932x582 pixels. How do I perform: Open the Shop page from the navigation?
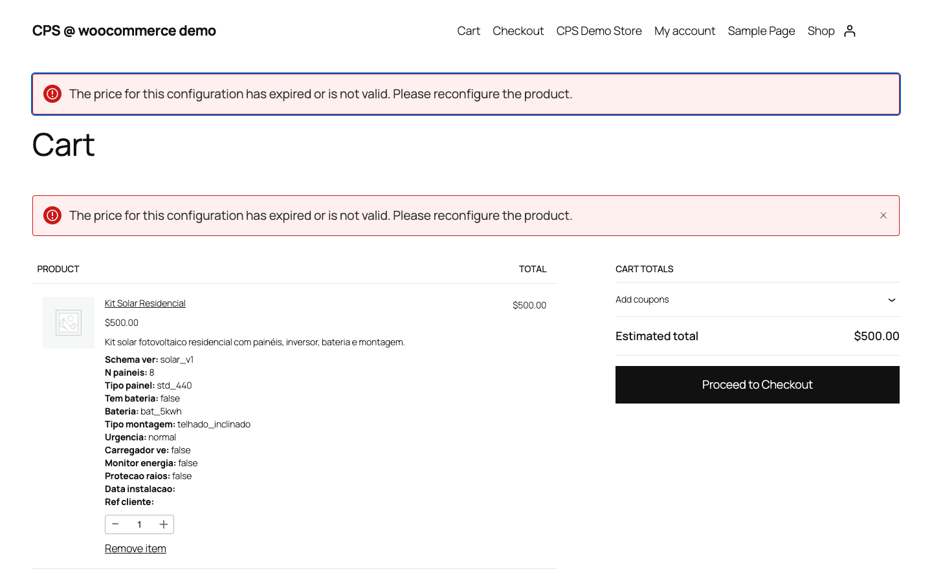click(821, 30)
